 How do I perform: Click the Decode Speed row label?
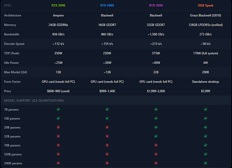pos(14,44)
